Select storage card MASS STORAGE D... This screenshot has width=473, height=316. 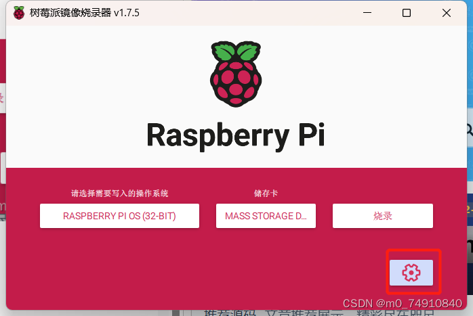coord(266,216)
